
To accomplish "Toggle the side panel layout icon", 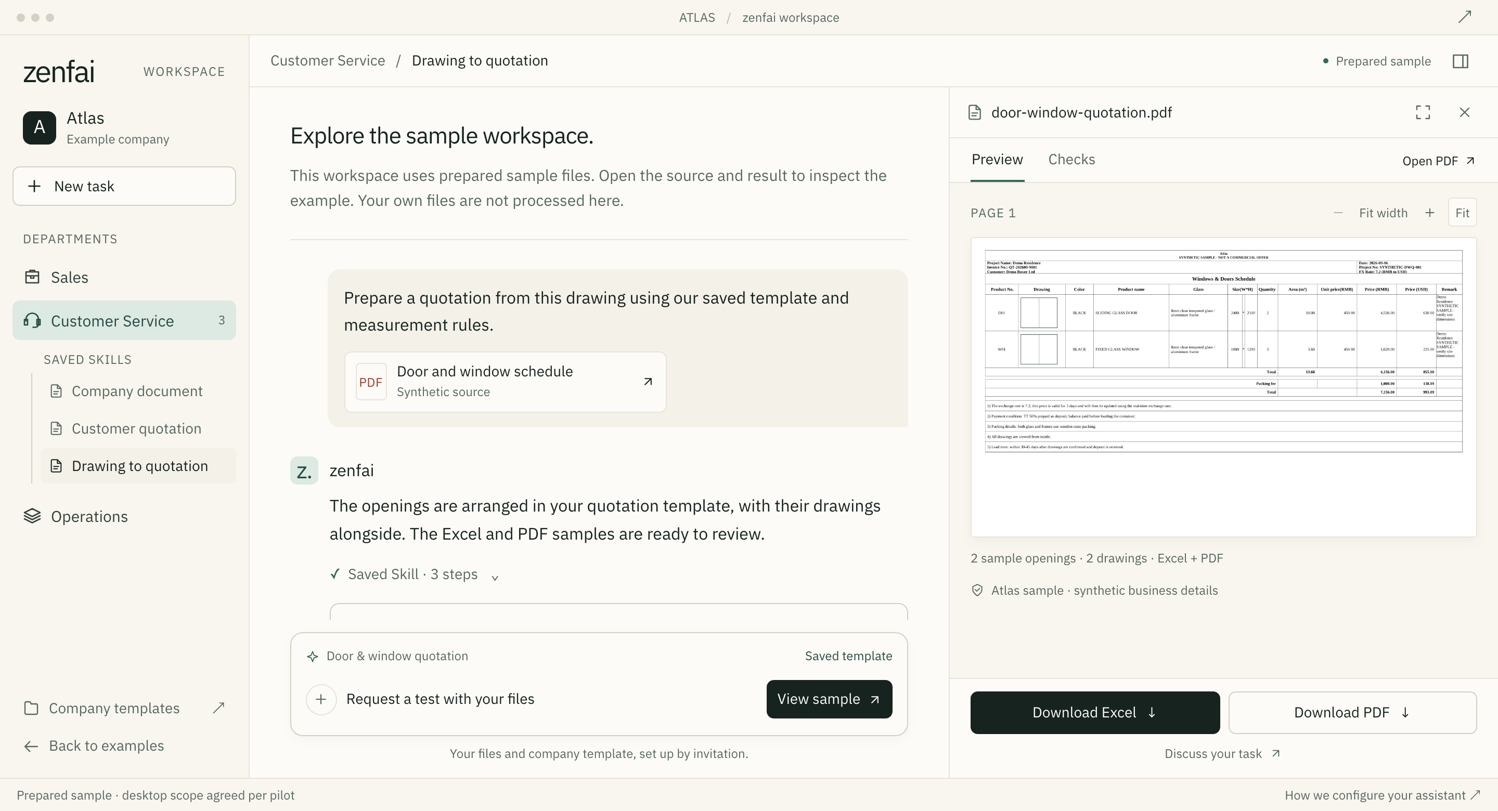I will [x=1460, y=61].
